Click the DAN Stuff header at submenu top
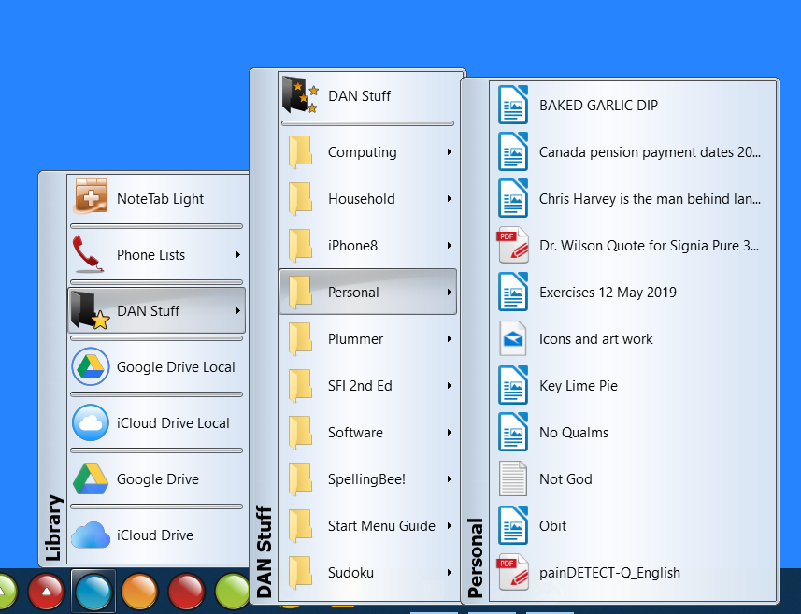The width and height of the screenshot is (801, 614). pos(359,96)
